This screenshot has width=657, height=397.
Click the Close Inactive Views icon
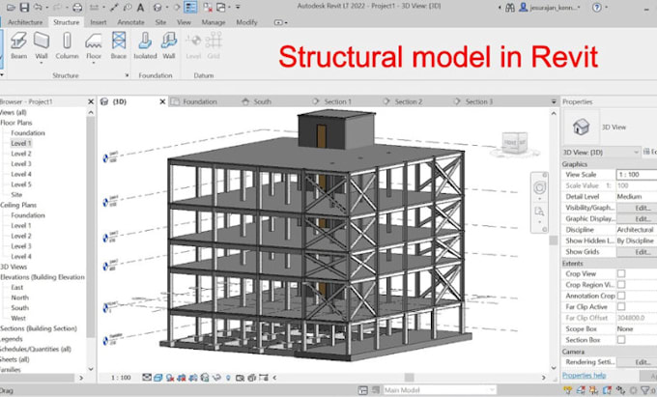pyautogui.click(x=208, y=7)
